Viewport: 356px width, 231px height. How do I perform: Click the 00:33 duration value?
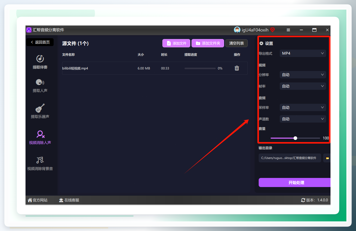(x=165, y=68)
